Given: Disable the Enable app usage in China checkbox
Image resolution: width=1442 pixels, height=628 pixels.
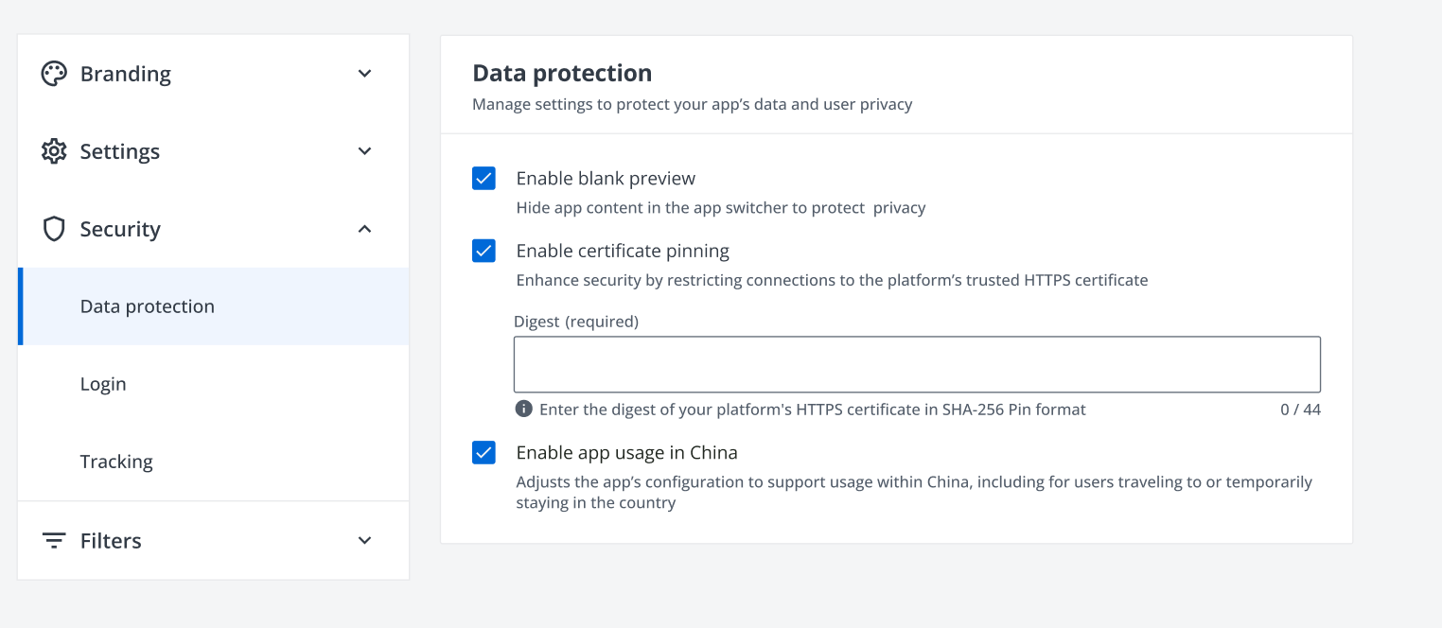Looking at the screenshot, I should pos(484,452).
